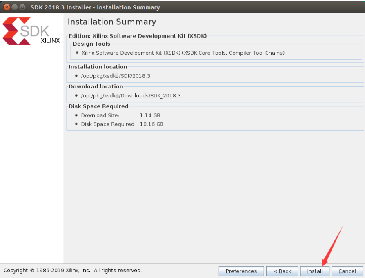Click the Install button

tap(315, 271)
